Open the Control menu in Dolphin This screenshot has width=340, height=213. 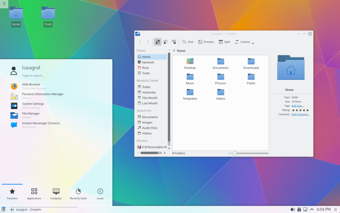tap(244, 42)
